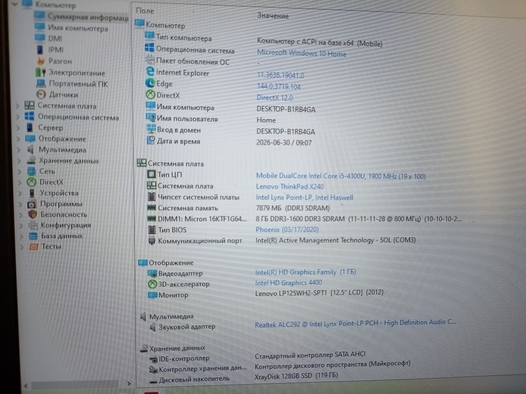The height and width of the screenshot is (394, 526).
Task: Click the Конфигурация icon in tree
Action: 33,225
